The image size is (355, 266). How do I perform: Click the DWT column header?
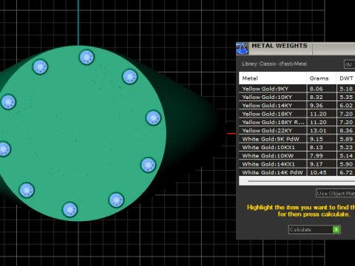(345, 78)
